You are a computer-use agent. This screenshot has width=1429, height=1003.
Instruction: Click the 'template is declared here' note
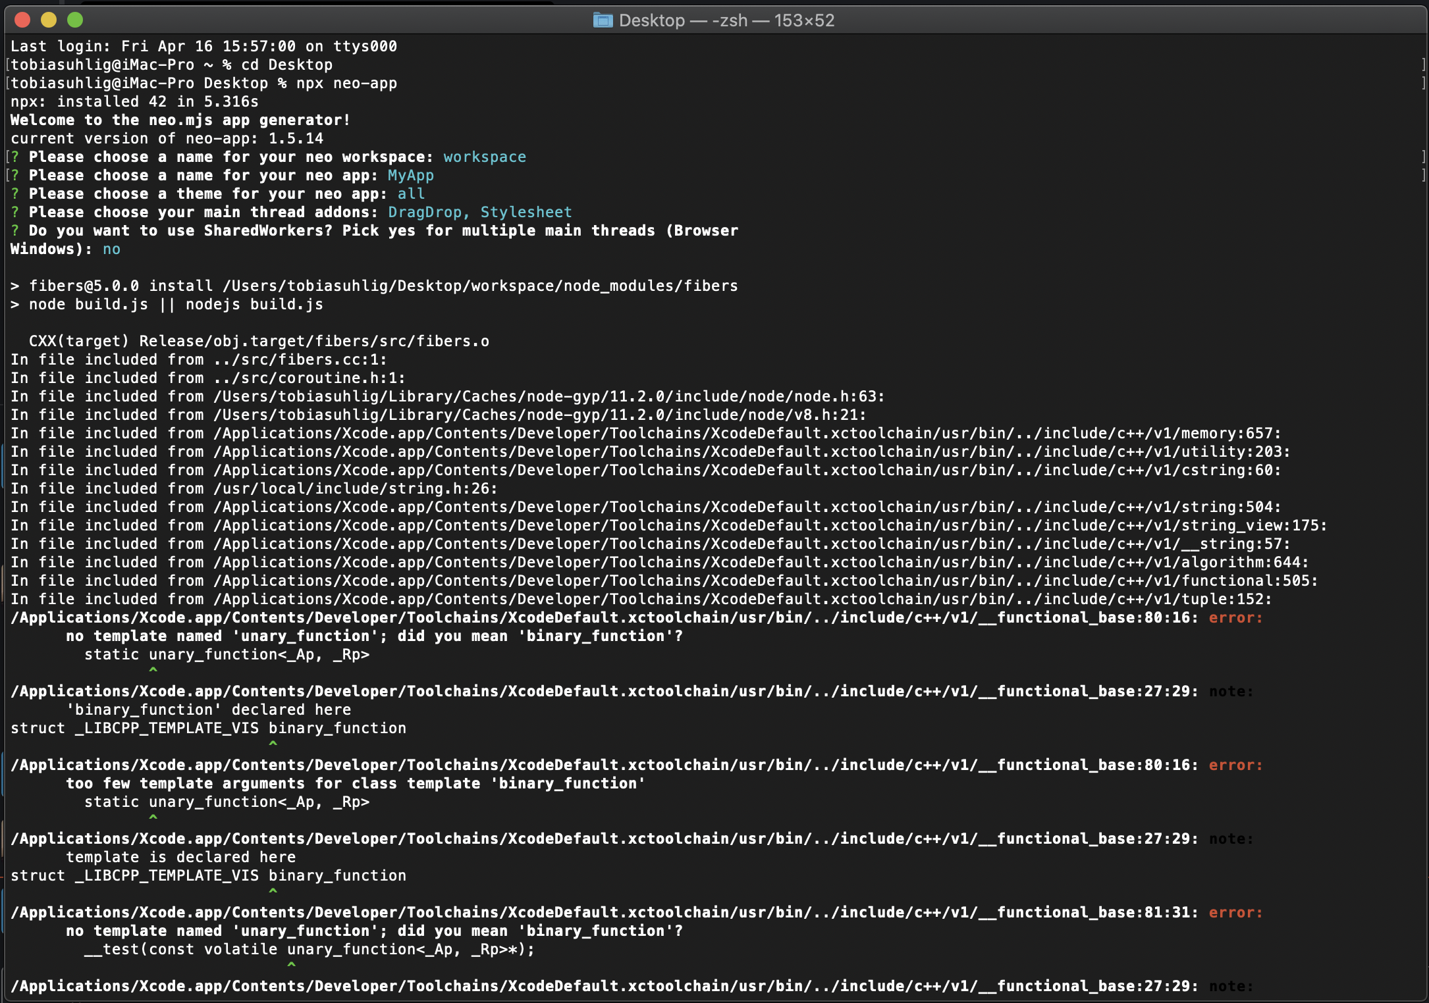180,857
